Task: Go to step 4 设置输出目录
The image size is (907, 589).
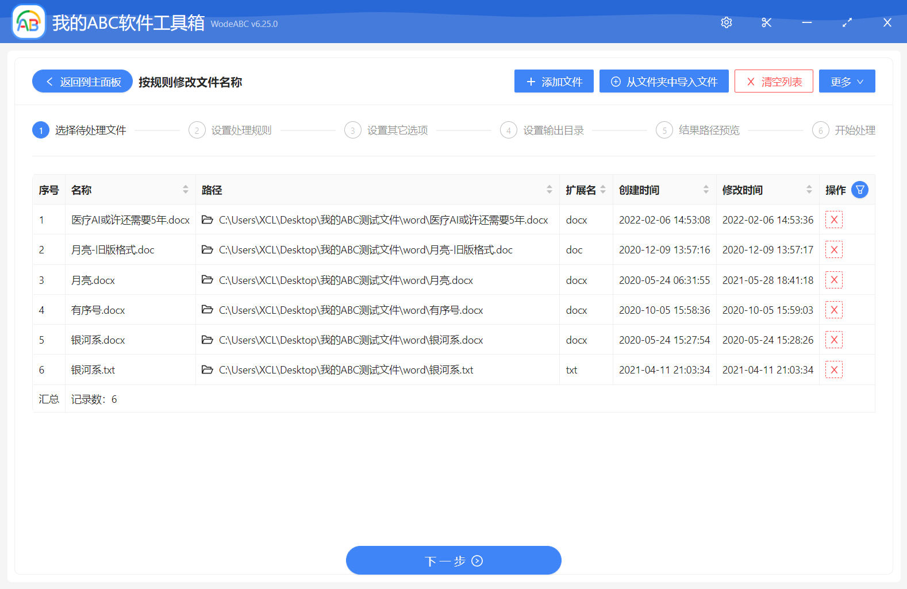Action: click(542, 130)
